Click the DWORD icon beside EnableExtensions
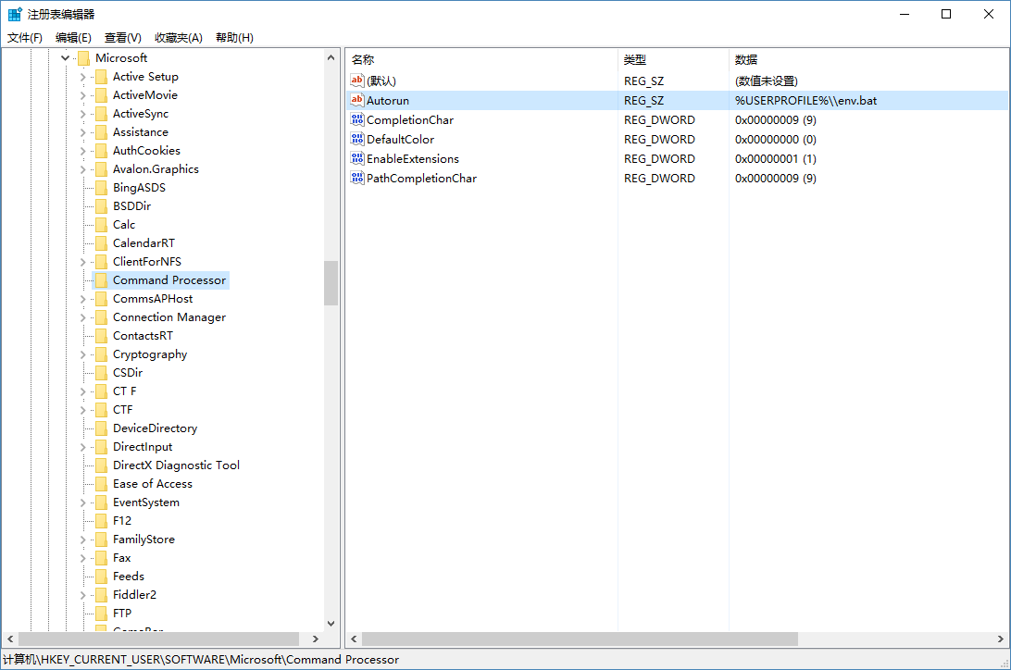The width and height of the screenshot is (1011, 670). 357,158
